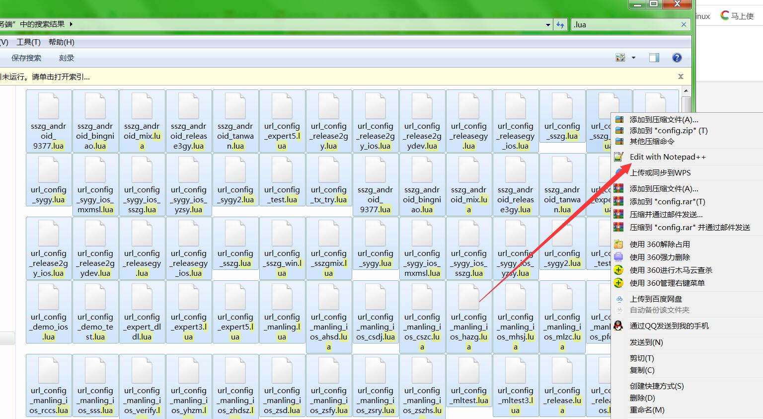The width and height of the screenshot is (763, 419).
Task: Click the address bar refresh icon
Action: [x=561, y=24]
